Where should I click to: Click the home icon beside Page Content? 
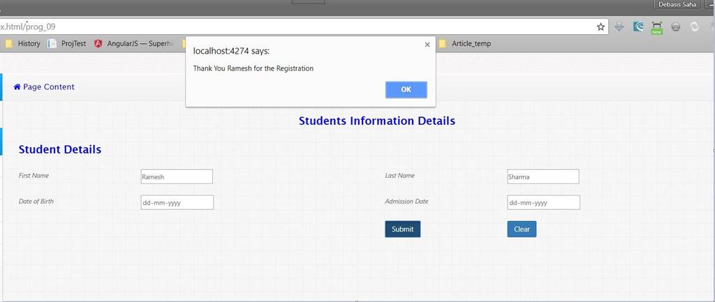(17, 87)
